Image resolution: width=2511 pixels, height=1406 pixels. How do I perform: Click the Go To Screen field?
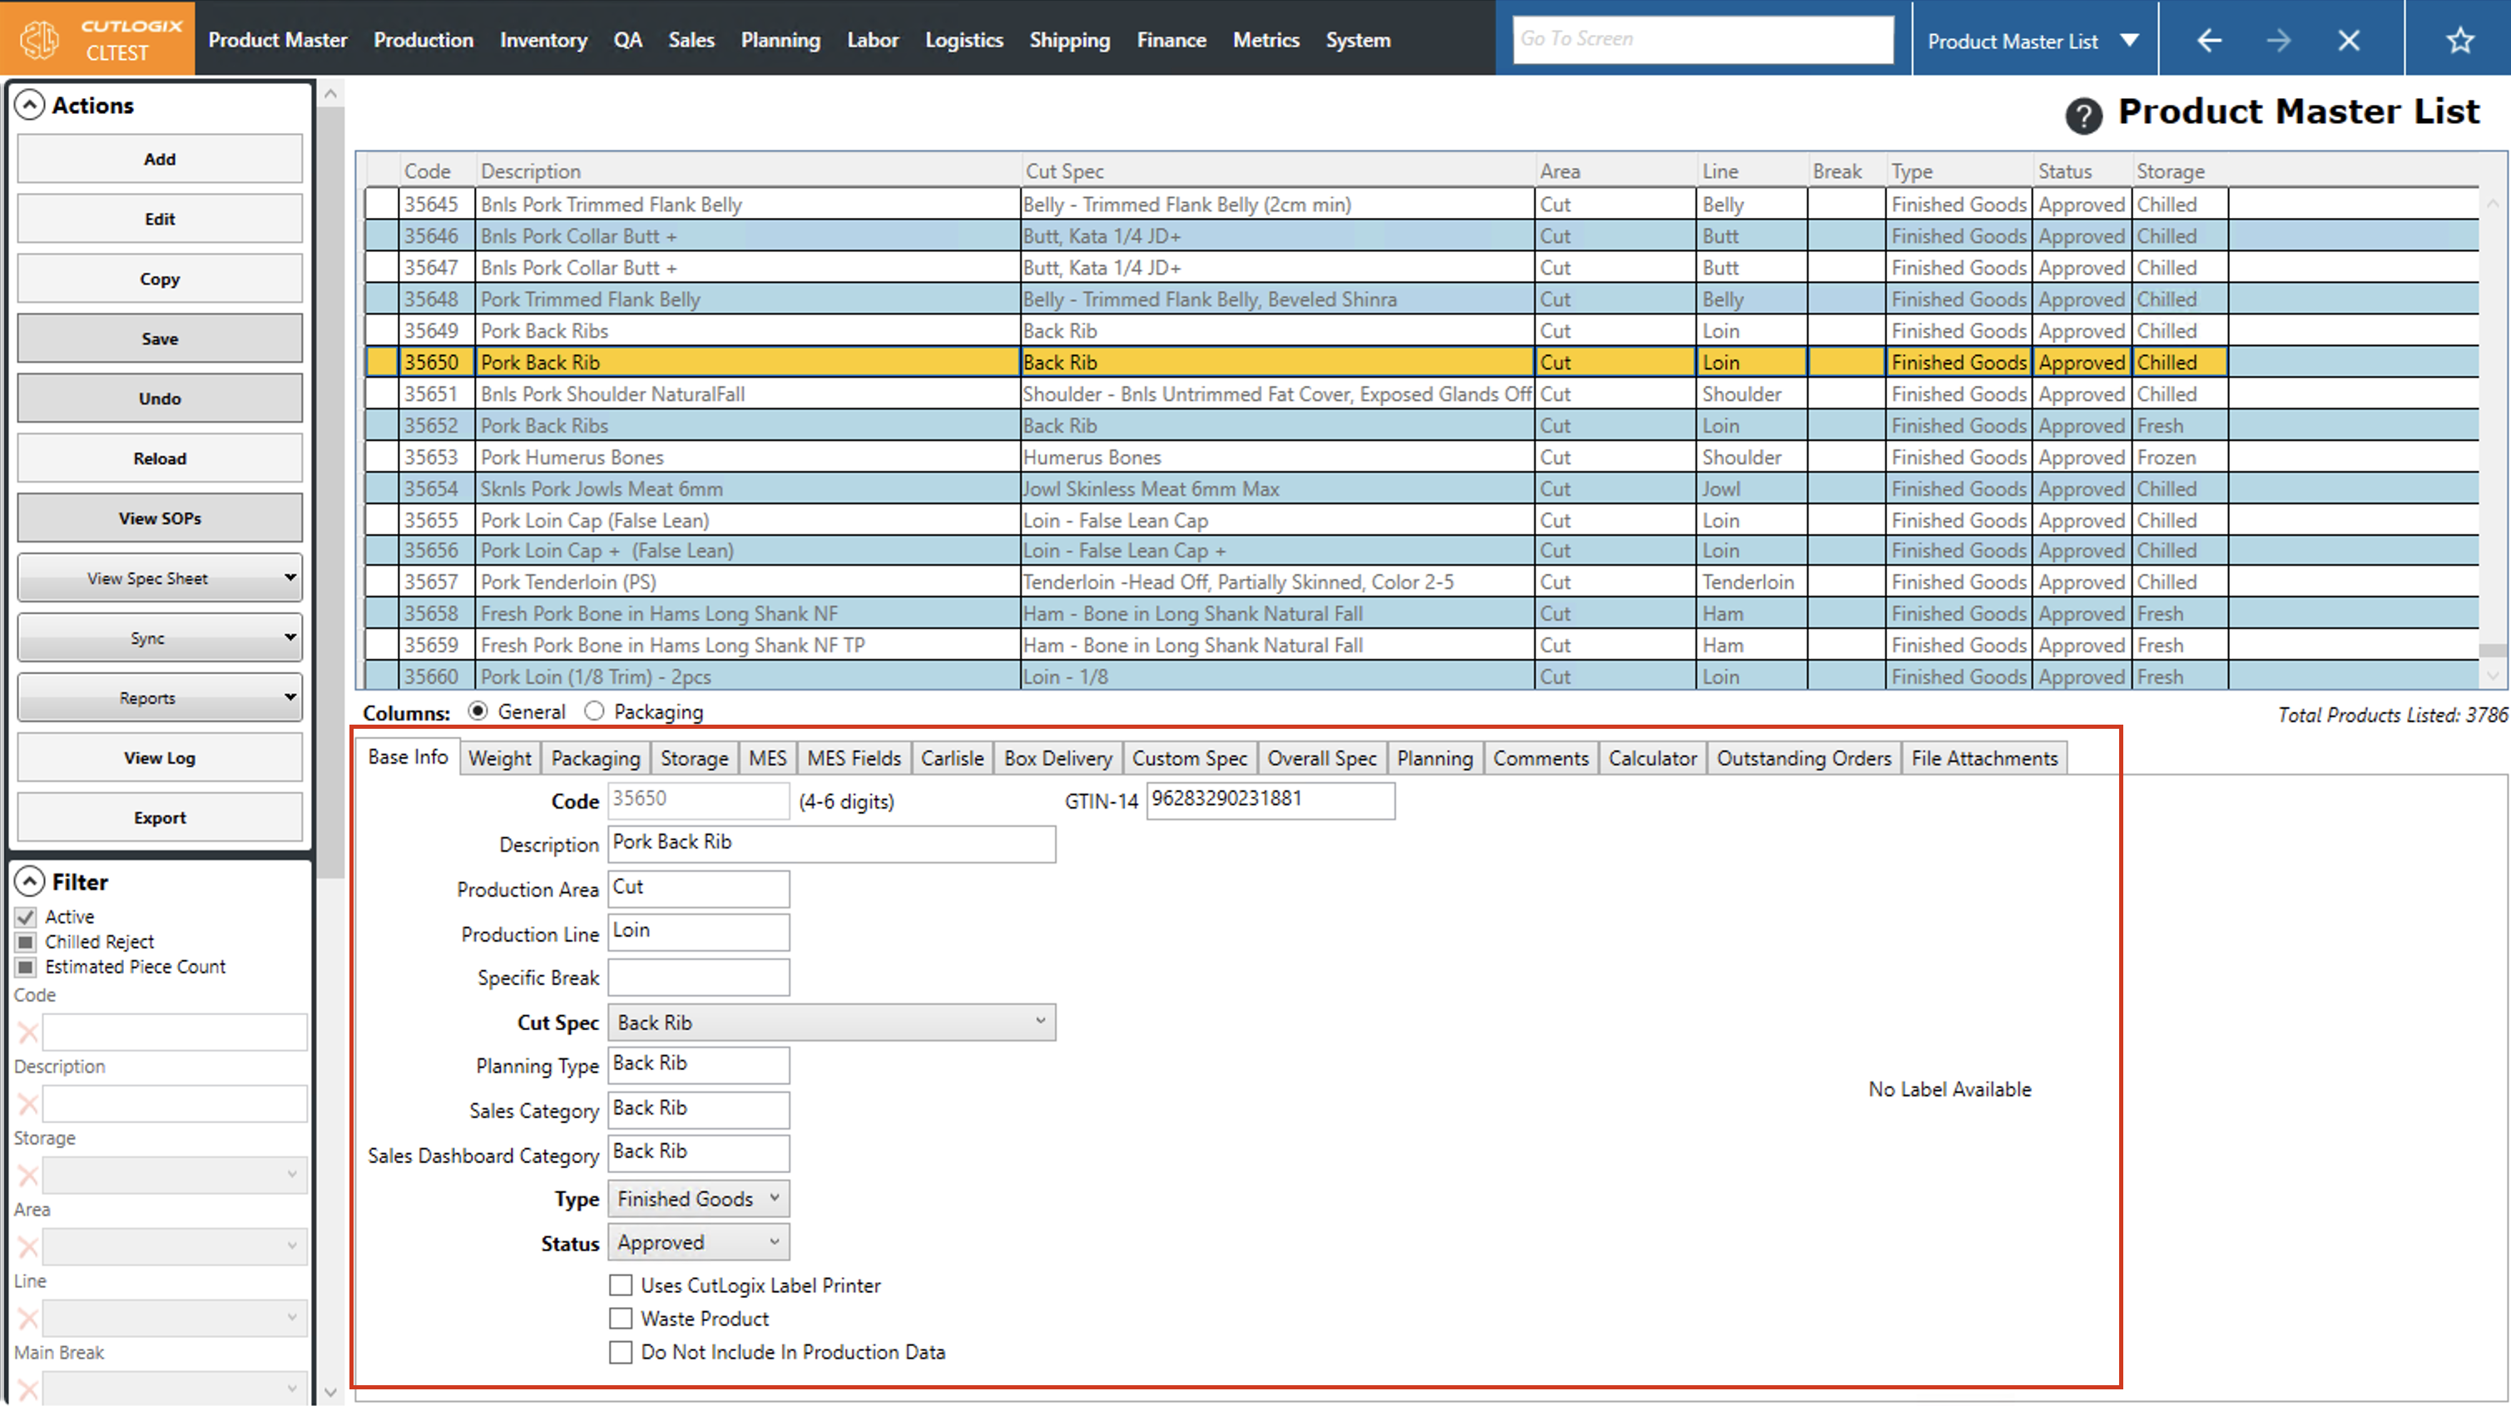pyautogui.click(x=1702, y=39)
